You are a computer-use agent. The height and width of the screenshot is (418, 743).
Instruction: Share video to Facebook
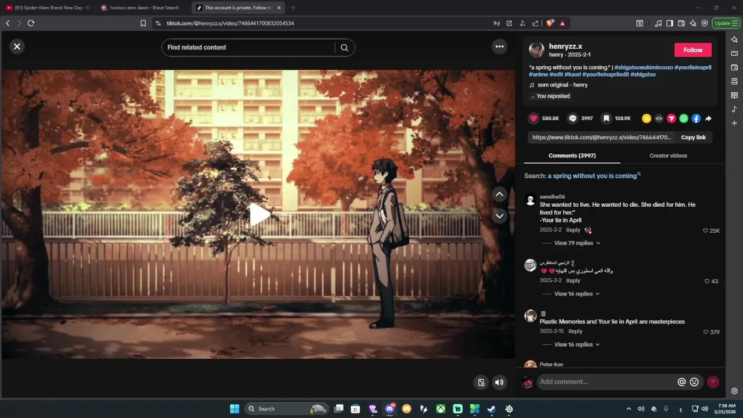(x=696, y=118)
